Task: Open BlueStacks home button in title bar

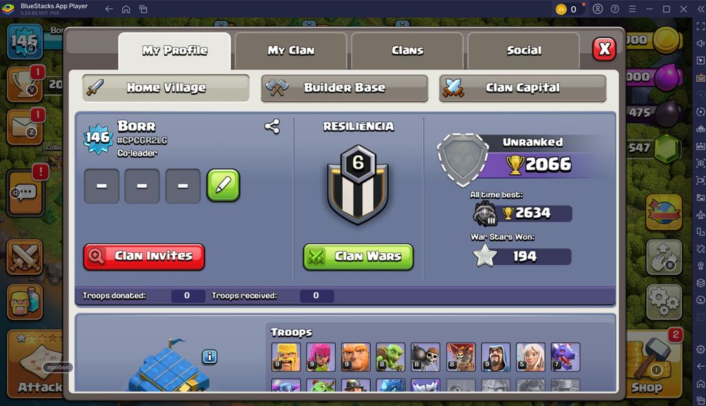Action: tap(126, 9)
